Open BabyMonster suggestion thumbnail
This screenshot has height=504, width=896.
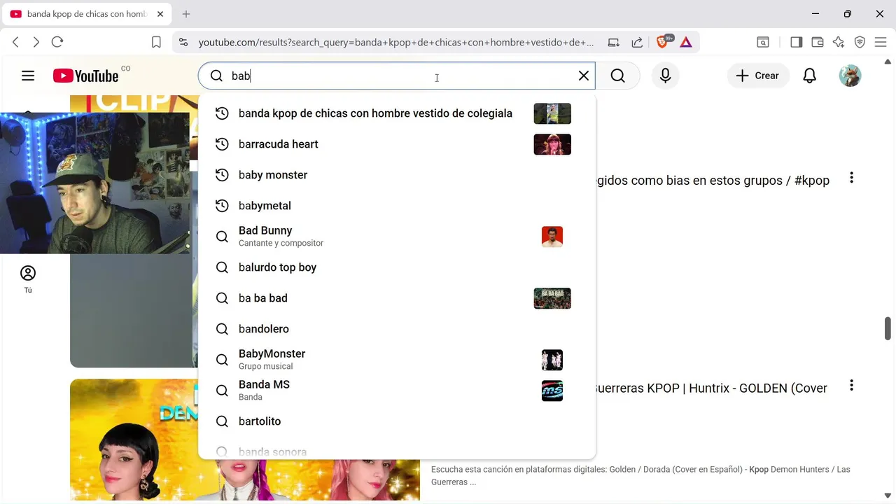552,360
